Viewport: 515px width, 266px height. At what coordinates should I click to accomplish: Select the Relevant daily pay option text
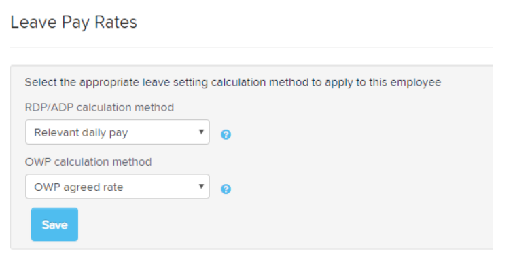[81, 132]
